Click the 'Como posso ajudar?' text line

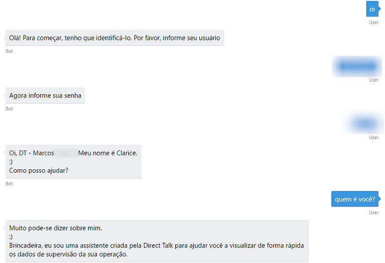(x=38, y=171)
